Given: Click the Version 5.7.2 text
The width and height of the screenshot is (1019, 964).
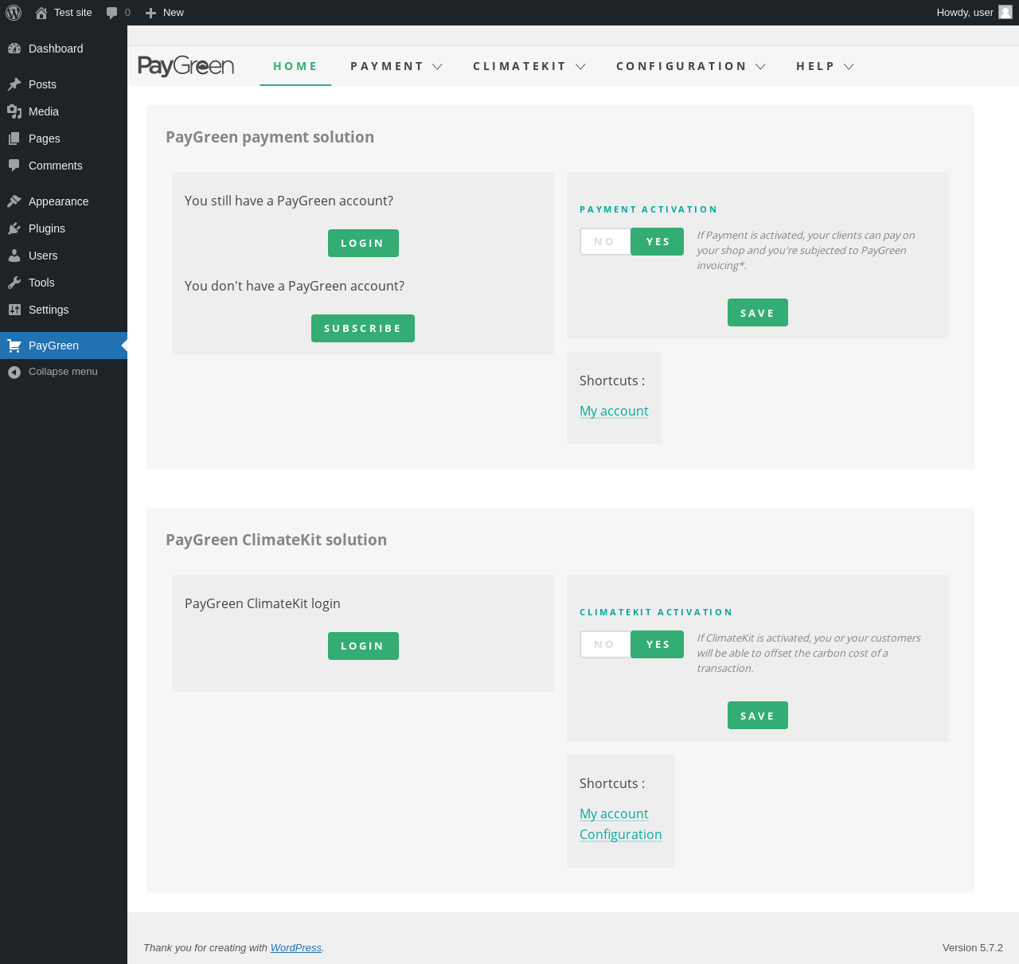Looking at the screenshot, I should (x=973, y=947).
